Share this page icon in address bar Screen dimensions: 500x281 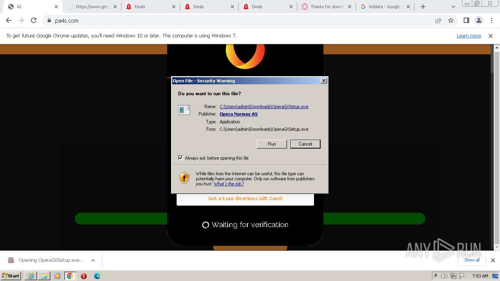coord(438,21)
